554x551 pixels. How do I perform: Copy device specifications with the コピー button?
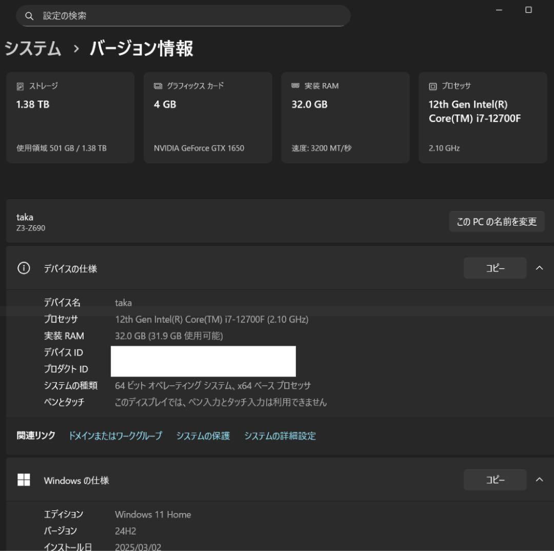[x=495, y=268]
